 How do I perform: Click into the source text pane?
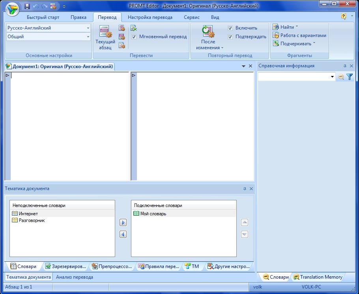point(70,126)
